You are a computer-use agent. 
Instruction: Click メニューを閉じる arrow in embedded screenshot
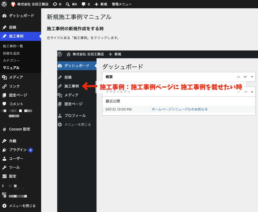click(60, 125)
